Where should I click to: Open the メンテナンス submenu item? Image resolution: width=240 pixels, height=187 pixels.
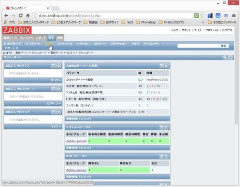pos(65,44)
